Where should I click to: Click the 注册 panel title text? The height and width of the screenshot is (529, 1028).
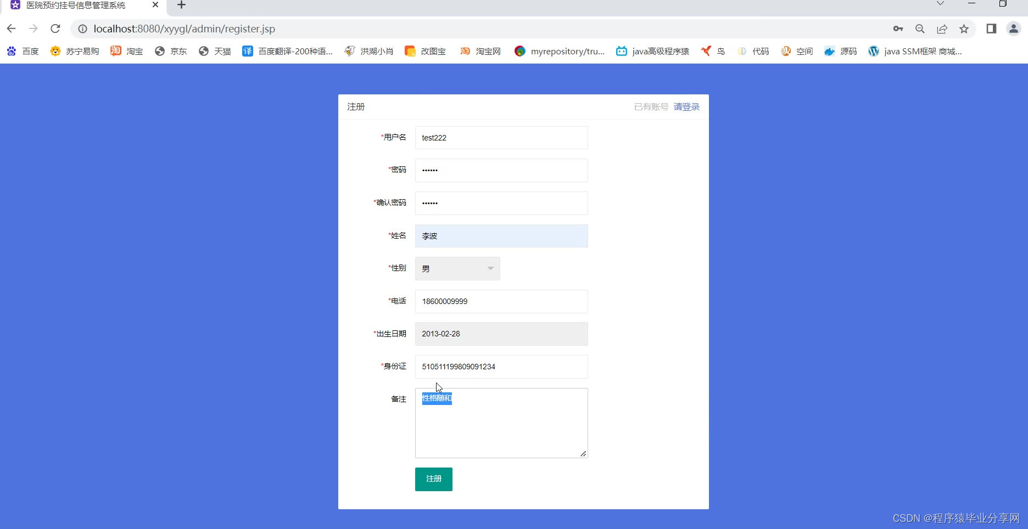(x=356, y=106)
